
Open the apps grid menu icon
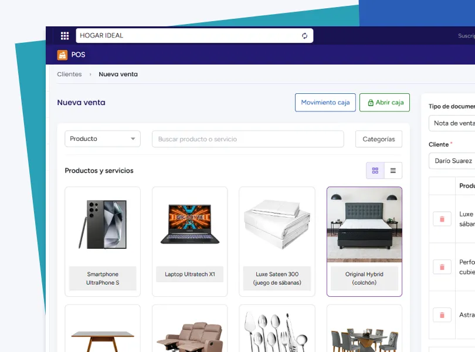(65, 36)
